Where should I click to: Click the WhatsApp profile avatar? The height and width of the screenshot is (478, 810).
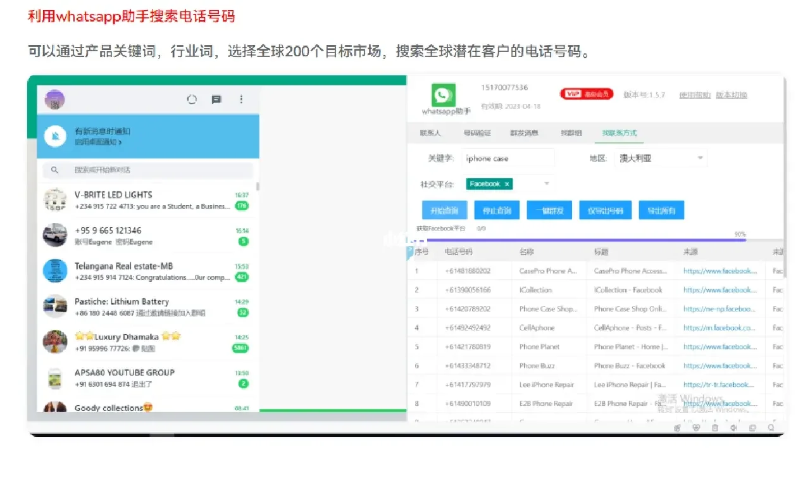click(x=54, y=99)
